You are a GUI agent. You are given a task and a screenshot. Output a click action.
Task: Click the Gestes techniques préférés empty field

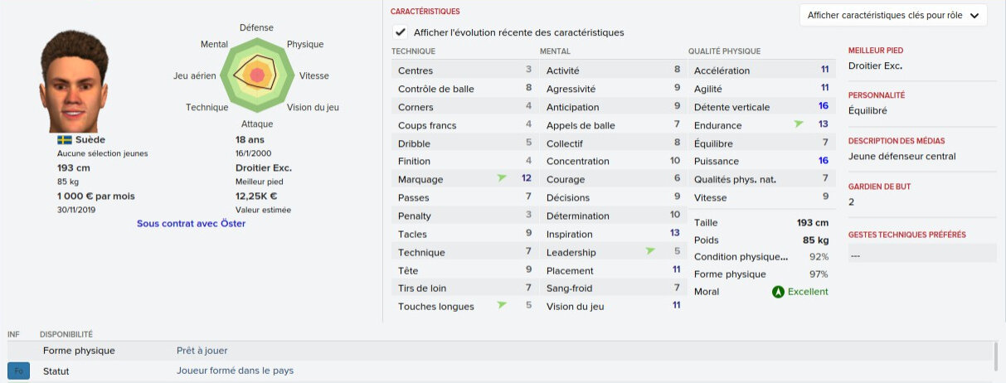[x=921, y=256]
